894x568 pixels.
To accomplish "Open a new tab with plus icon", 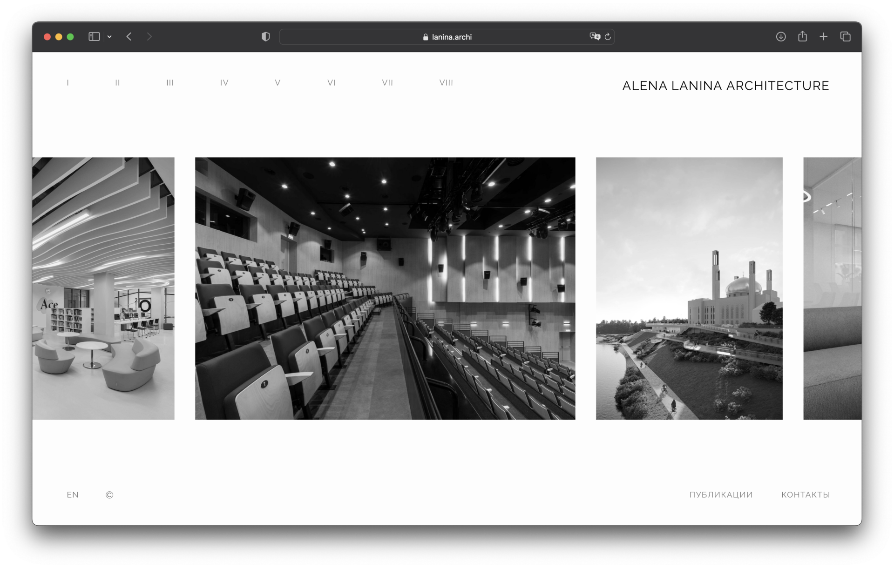I will pos(824,37).
